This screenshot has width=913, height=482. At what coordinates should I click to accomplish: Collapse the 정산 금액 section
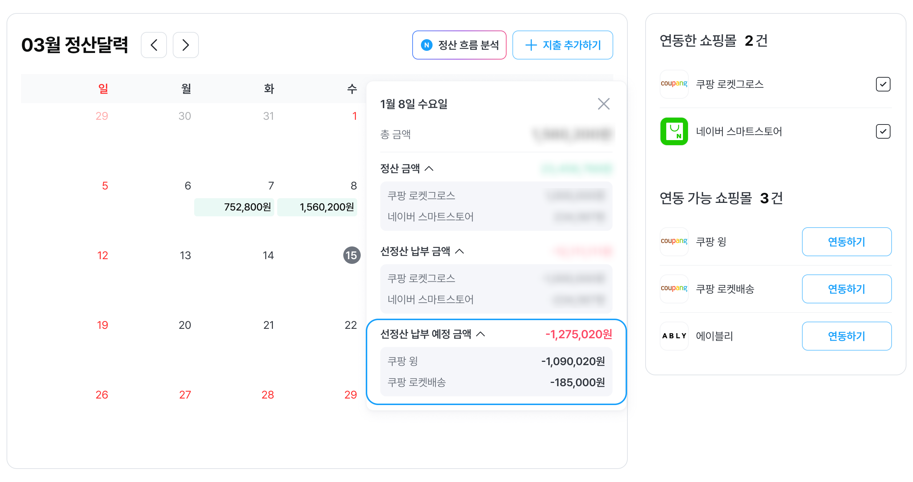pyautogui.click(x=429, y=168)
